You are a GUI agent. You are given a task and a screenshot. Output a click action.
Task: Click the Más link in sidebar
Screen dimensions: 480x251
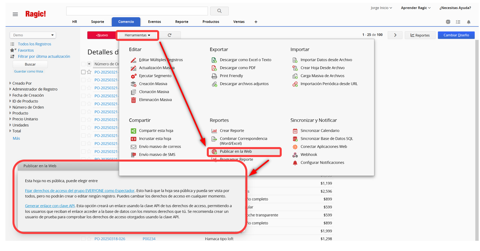16,139
